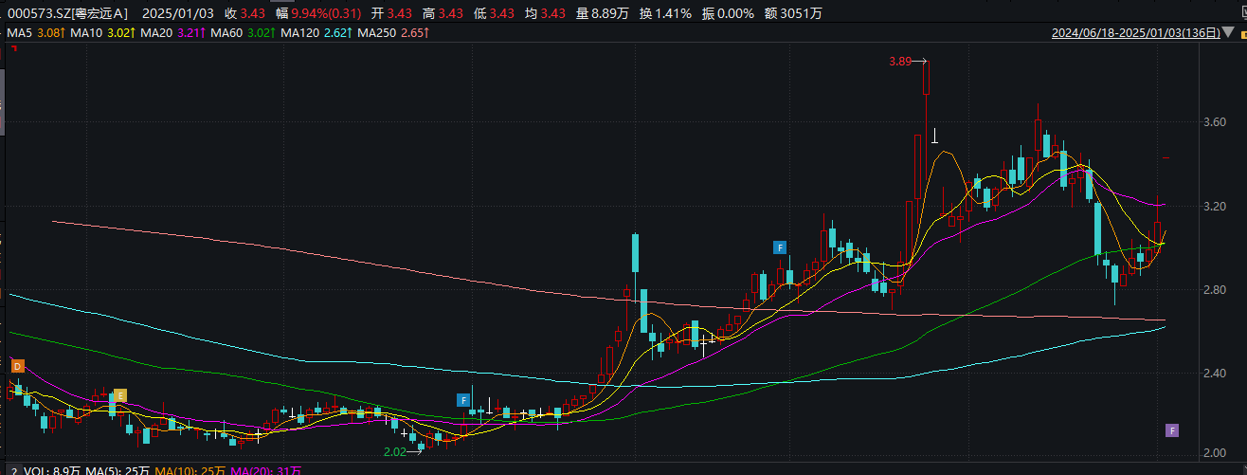
Task: Click the 2024/06/18-2025/01/03(136日) date range link
Action: click(1136, 33)
